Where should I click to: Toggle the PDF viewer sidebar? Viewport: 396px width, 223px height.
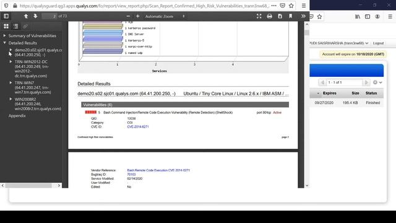tap(6, 16)
